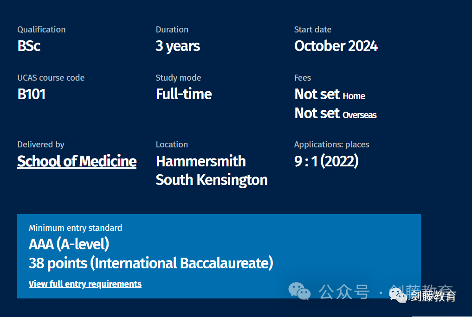Click the 3 years duration text
Image resolution: width=472 pixels, height=317 pixels.
(178, 46)
